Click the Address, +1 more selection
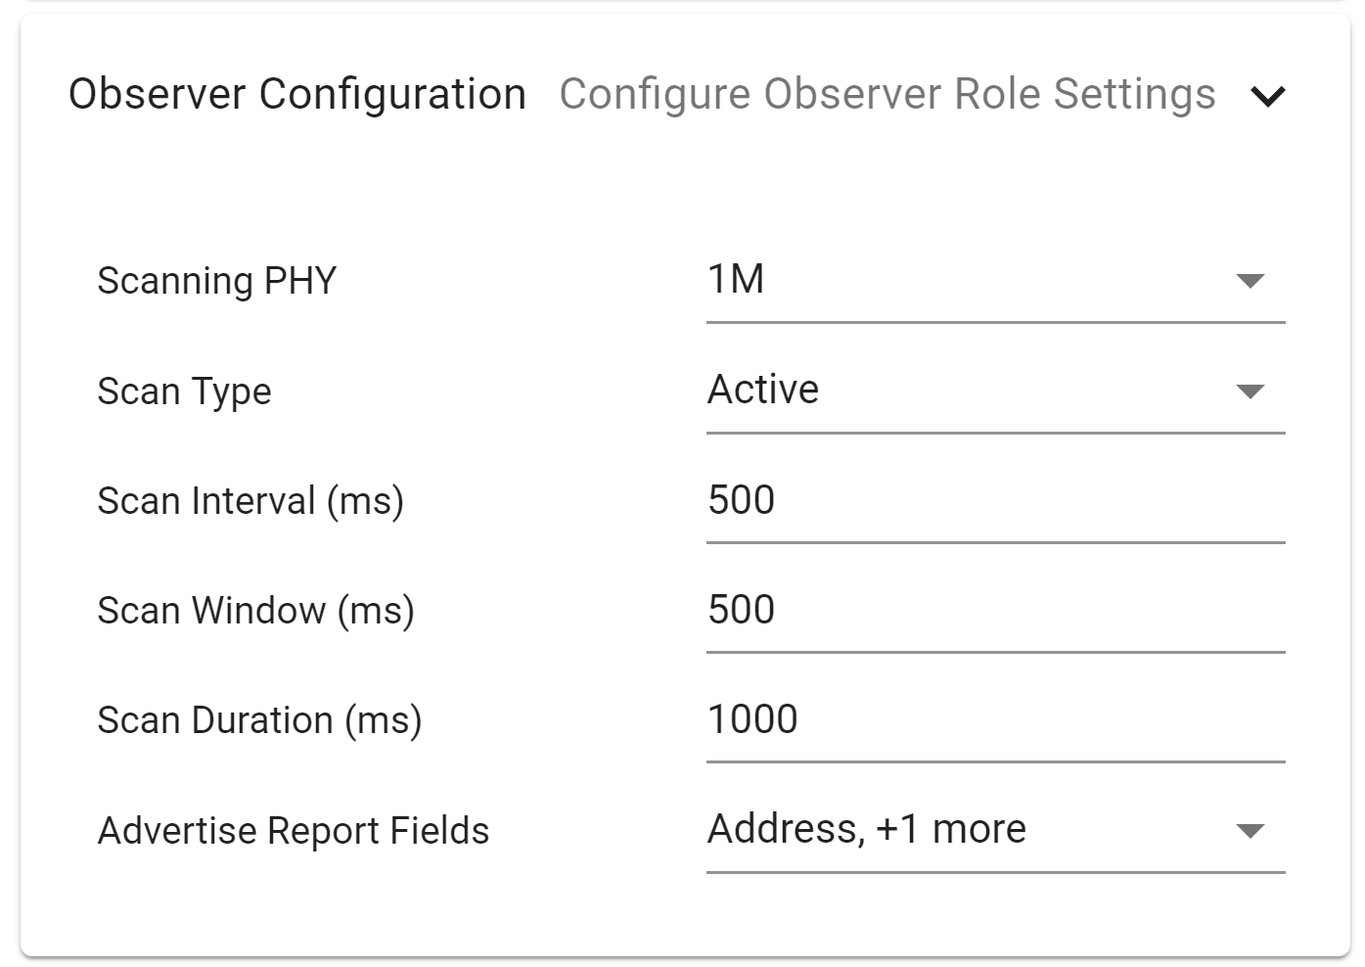The width and height of the screenshot is (1365, 967). [x=866, y=828]
